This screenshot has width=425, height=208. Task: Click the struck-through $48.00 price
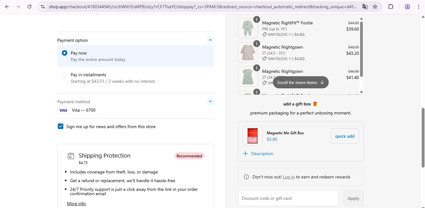point(353,47)
